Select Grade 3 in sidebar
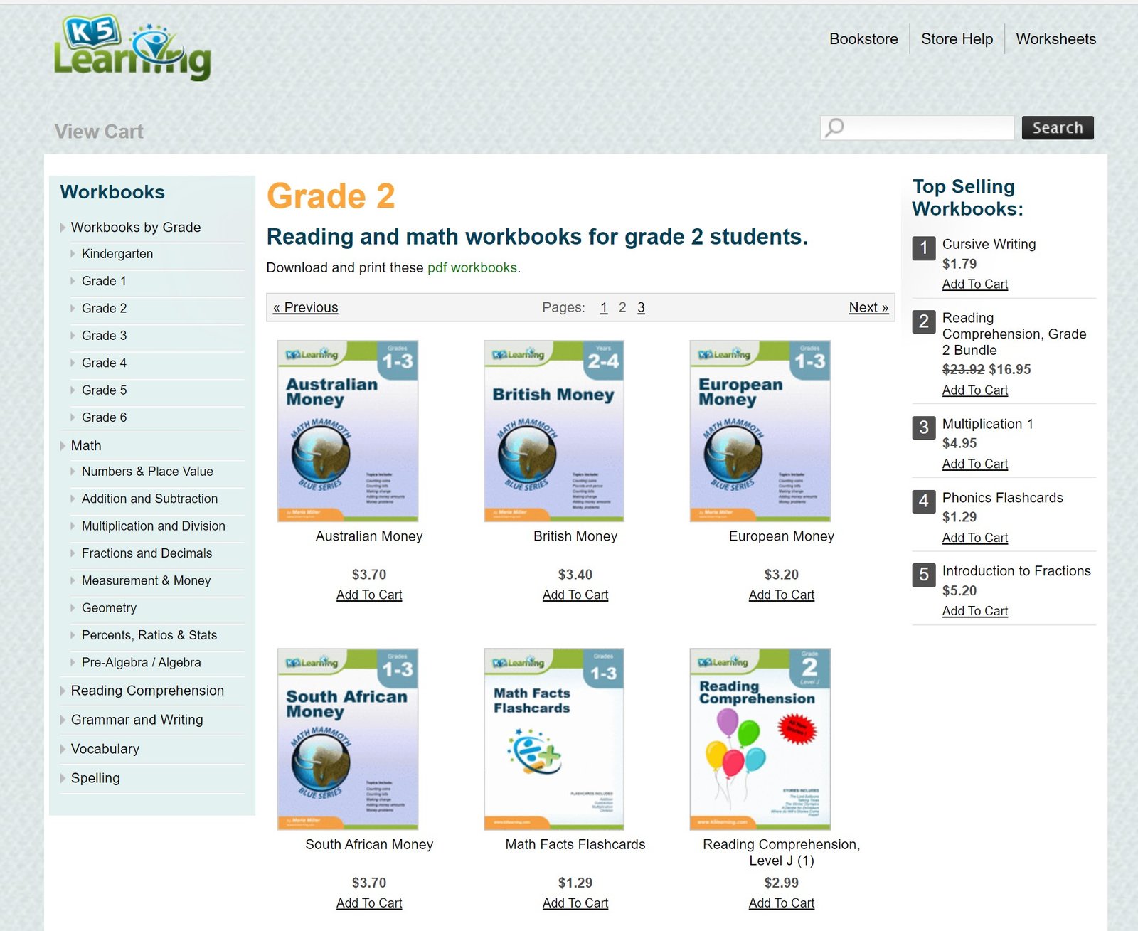Viewport: 1138px width, 931px height. point(104,336)
